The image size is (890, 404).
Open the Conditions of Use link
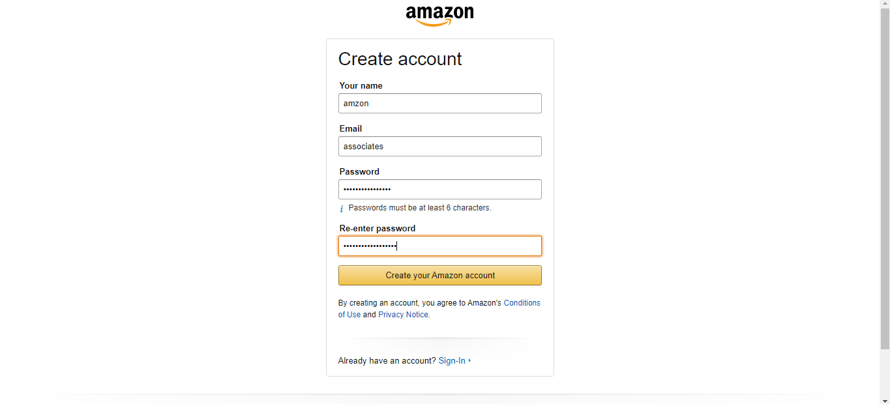[522, 302]
